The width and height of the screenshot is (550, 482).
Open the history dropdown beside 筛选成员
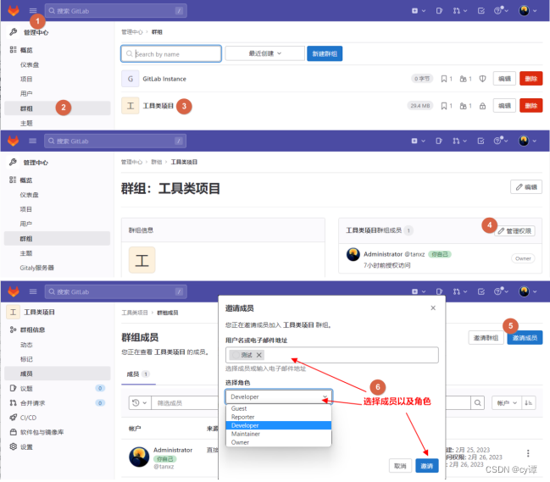pyautogui.click(x=140, y=402)
